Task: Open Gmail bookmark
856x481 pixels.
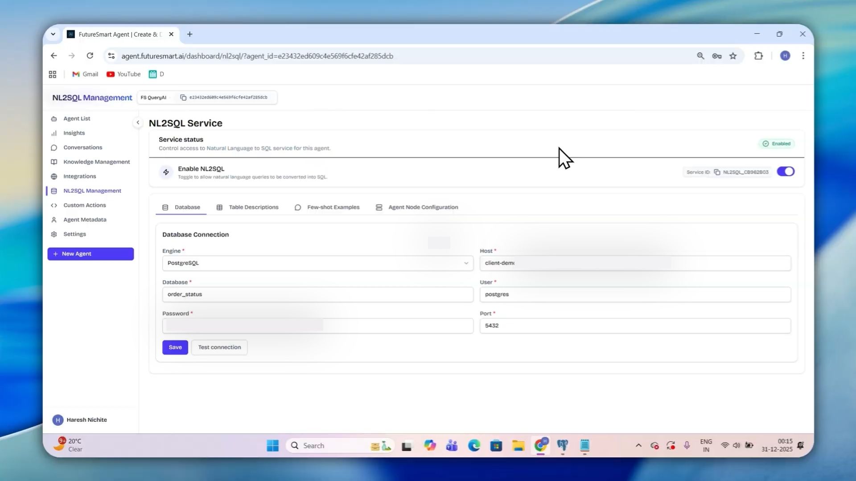Action: point(85,74)
